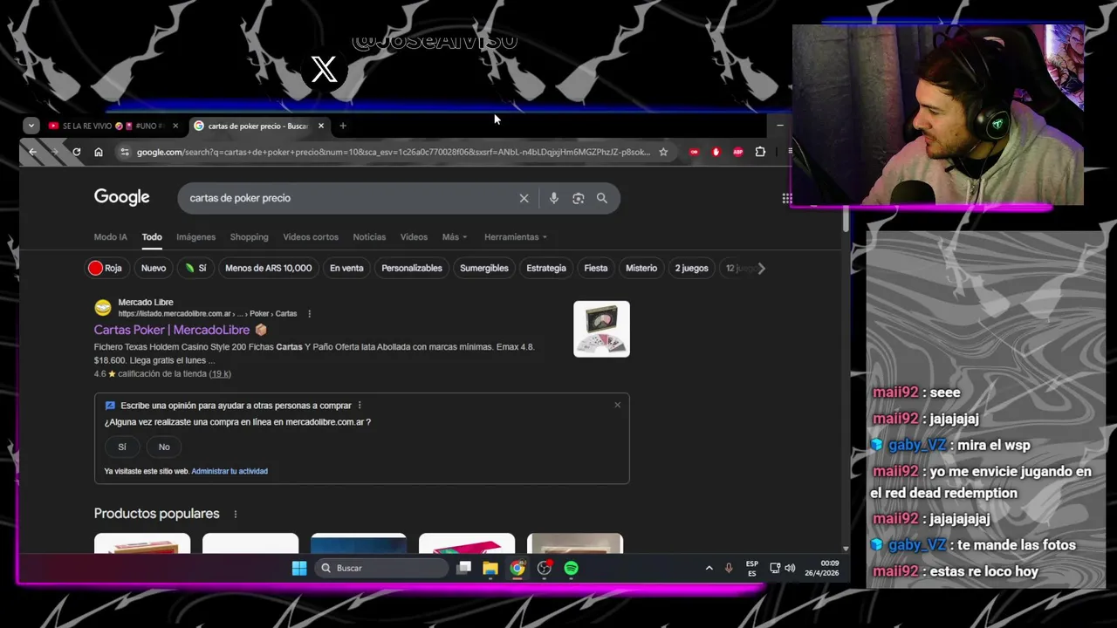Switch to Videos cortos results
1117x628 pixels.
coord(311,237)
